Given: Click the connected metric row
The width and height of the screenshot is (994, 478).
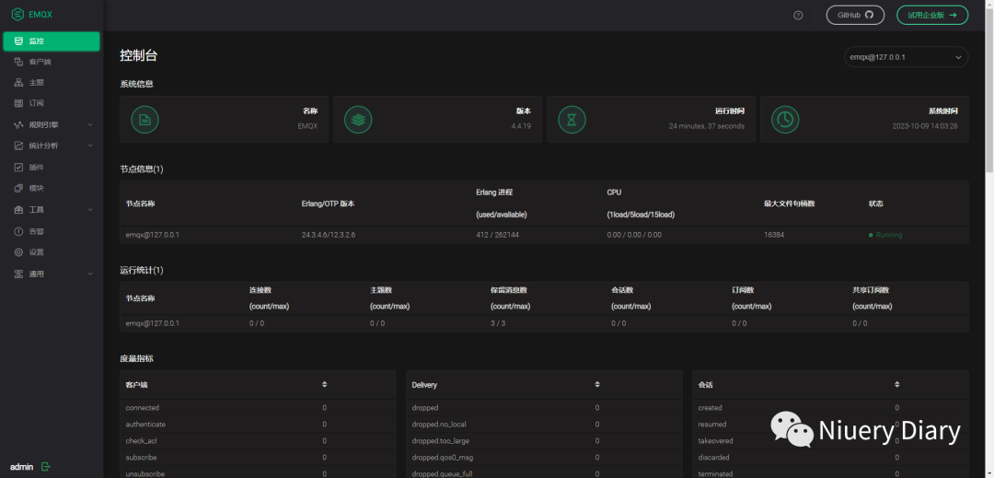Looking at the screenshot, I should tap(258, 408).
